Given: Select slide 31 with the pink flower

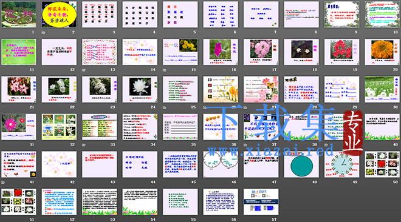Looking at the screenshot, I should 19,127.
